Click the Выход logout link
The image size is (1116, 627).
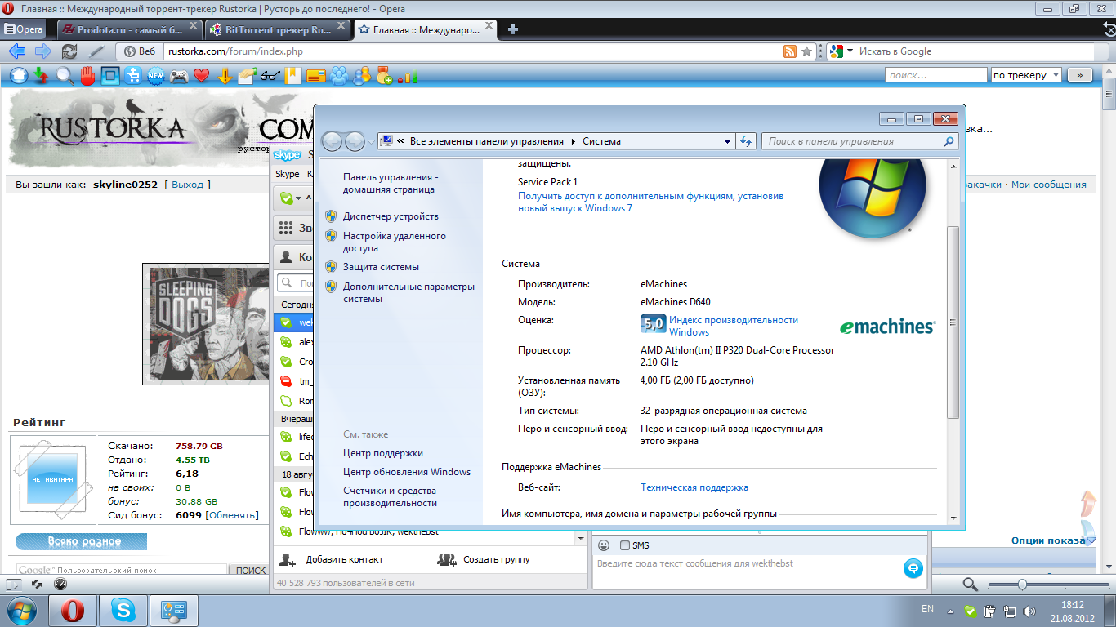point(188,185)
